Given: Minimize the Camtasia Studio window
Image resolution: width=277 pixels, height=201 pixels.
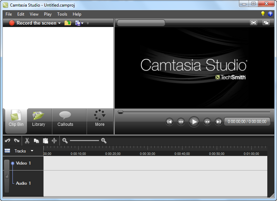Looking at the screenshot, I should coord(244,4).
